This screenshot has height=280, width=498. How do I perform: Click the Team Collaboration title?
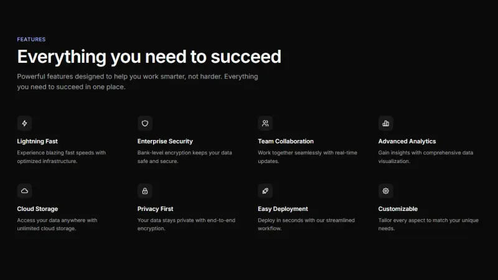pyautogui.click(x=286, y=141)
